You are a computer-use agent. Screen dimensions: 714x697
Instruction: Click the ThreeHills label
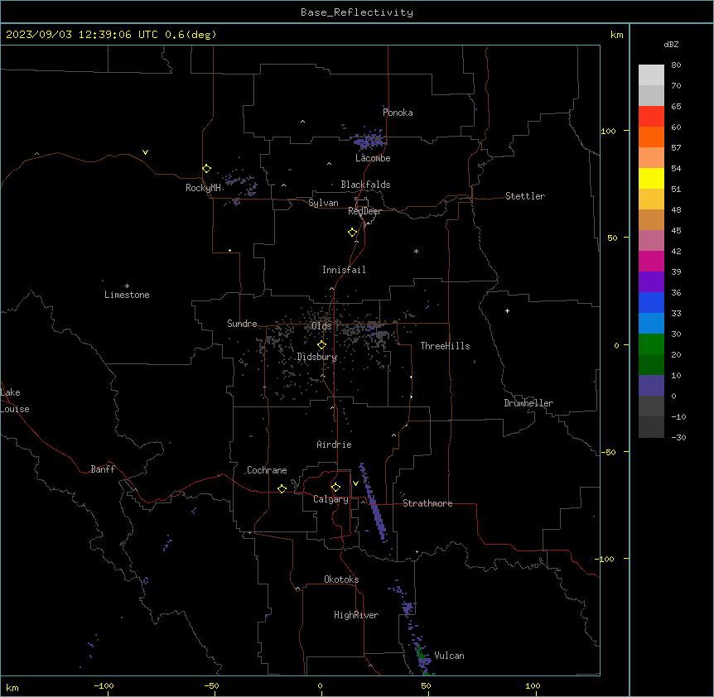tap(445, 346)
